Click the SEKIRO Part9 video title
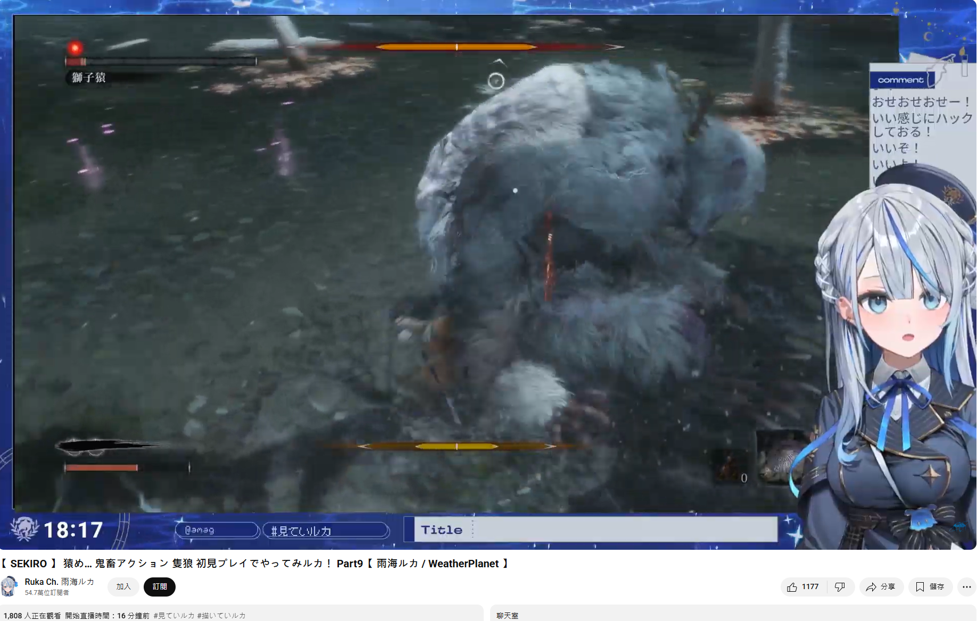 (x=255, y=564)
